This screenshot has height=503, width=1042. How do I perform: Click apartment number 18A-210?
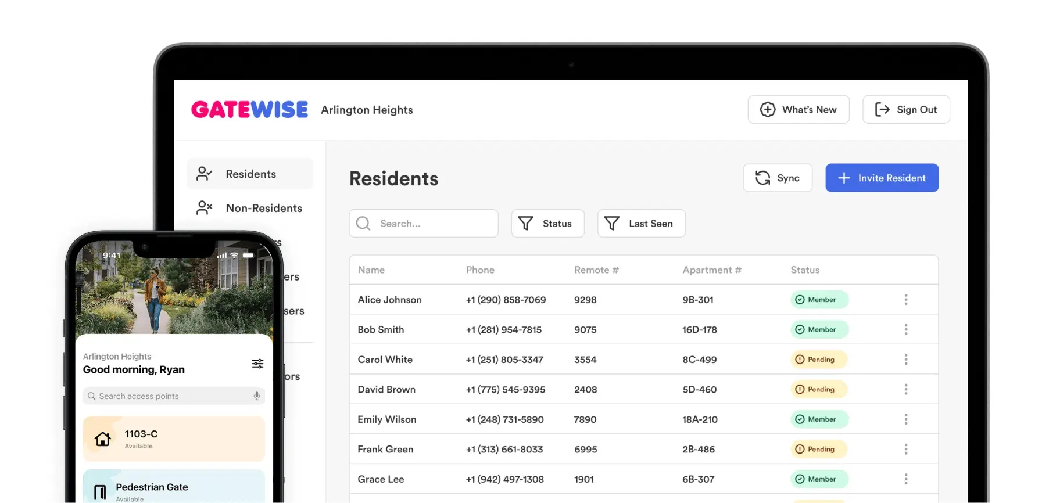[x=700, y=419]
